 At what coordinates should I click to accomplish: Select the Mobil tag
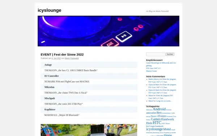click(167, 129)
